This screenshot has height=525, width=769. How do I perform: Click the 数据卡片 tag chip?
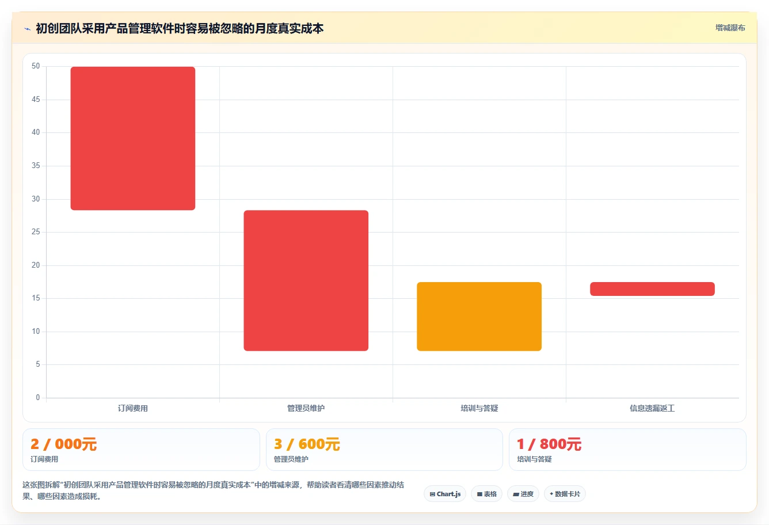point(565,494)
